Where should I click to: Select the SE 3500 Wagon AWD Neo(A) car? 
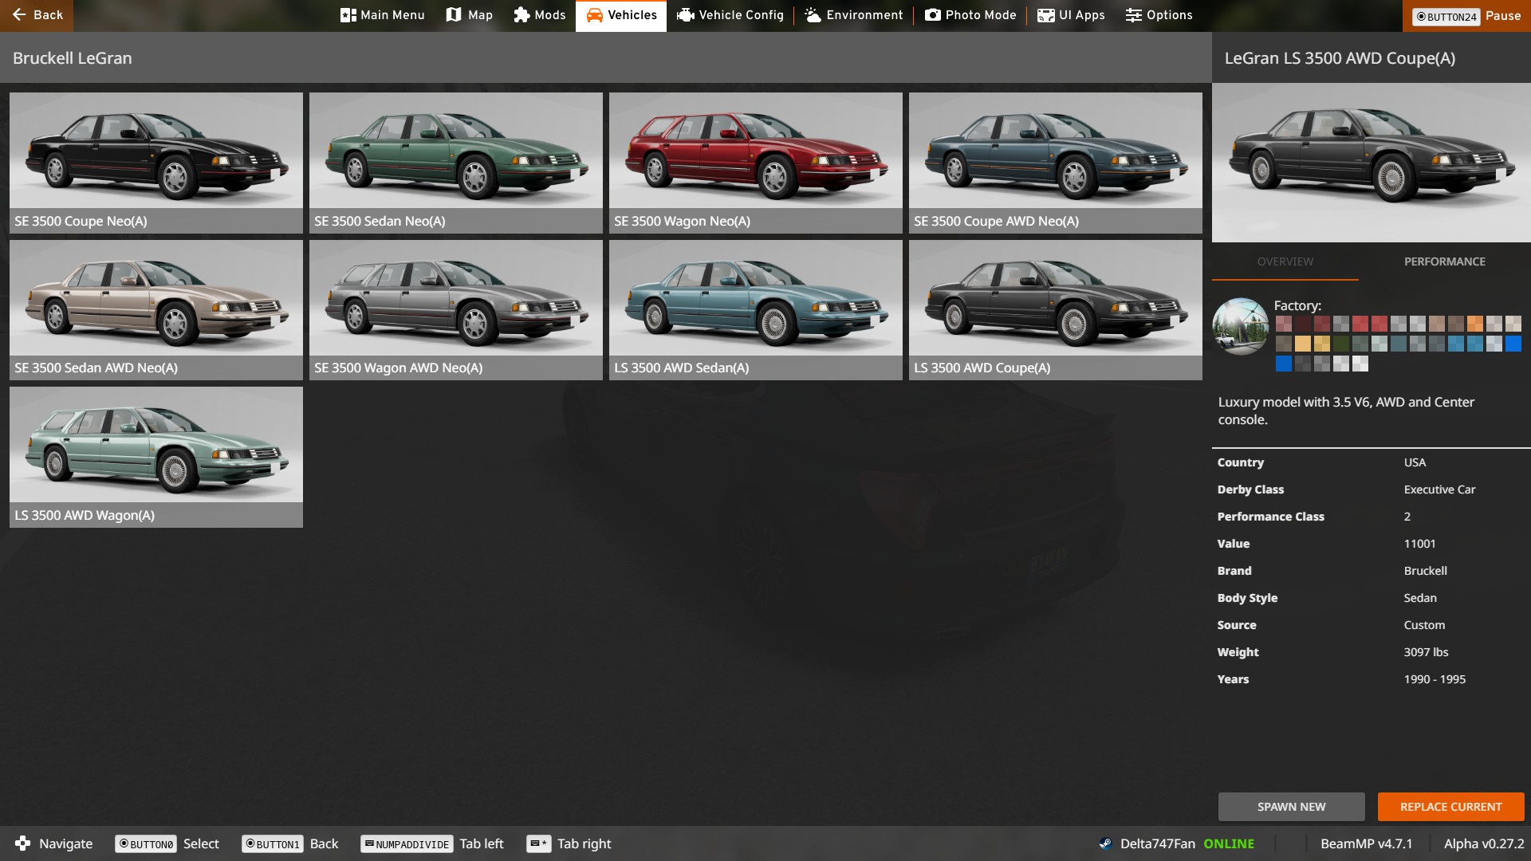click(x=456, y=310)
